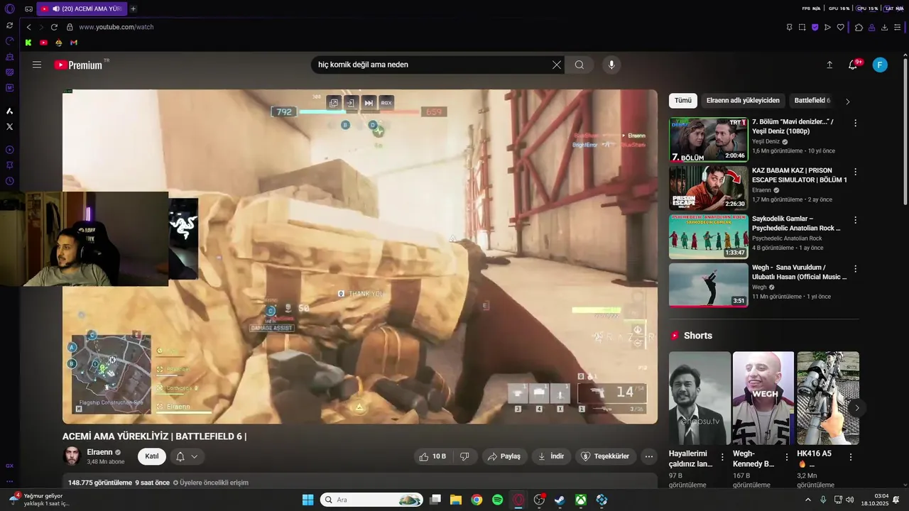Open Spotify from the taskbar
The height and width of the screenshot is (511, 909).
pyautogui.click(x=497, y=500)
